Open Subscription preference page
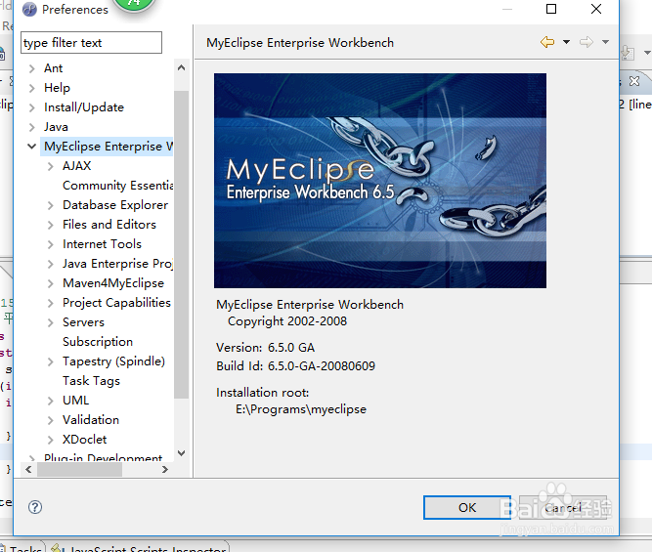Screen dimensions: 652x552 point(98,342)
